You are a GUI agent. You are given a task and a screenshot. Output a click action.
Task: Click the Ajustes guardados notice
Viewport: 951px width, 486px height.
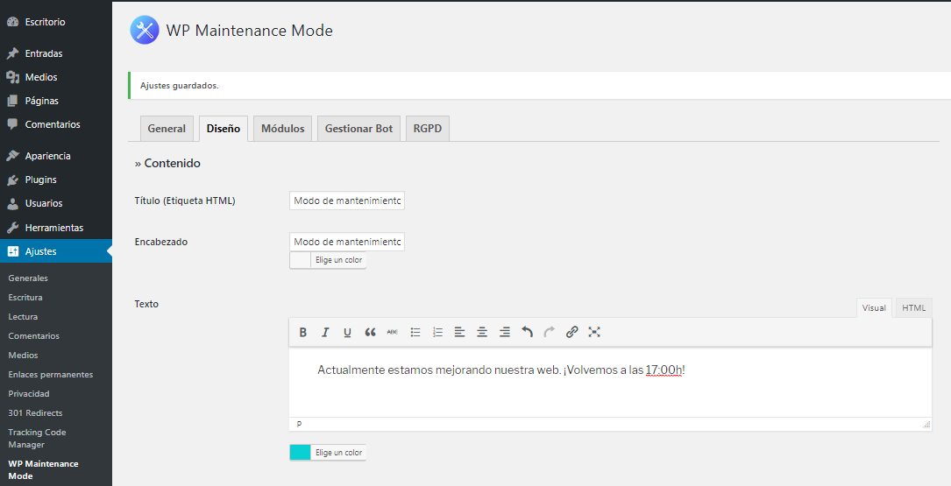(539, 86)
